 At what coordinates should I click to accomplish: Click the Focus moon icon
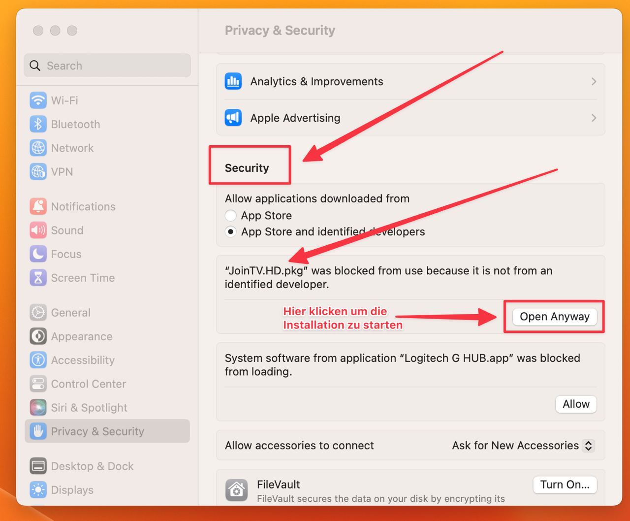click(38, 254)
